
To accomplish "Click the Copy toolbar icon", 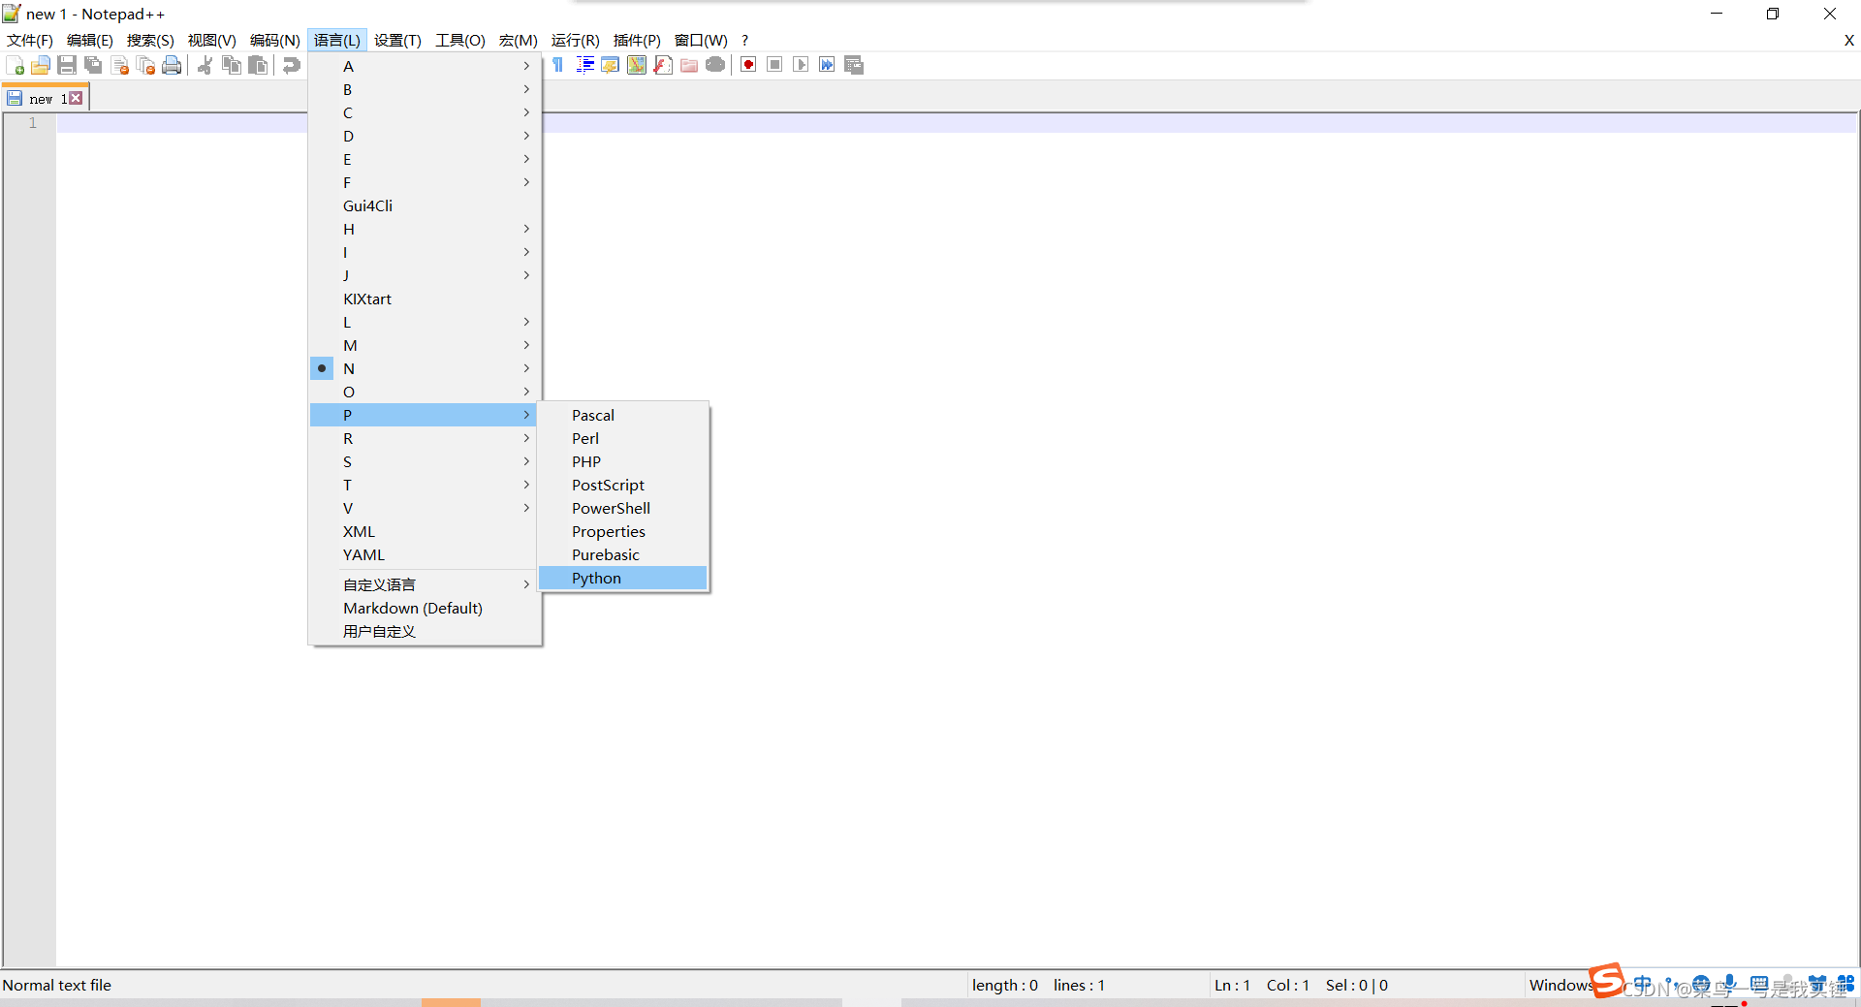I will 231,65.
